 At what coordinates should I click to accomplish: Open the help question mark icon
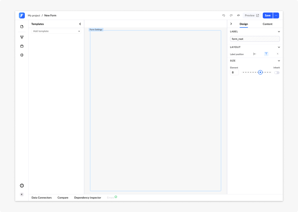[22, 186]
